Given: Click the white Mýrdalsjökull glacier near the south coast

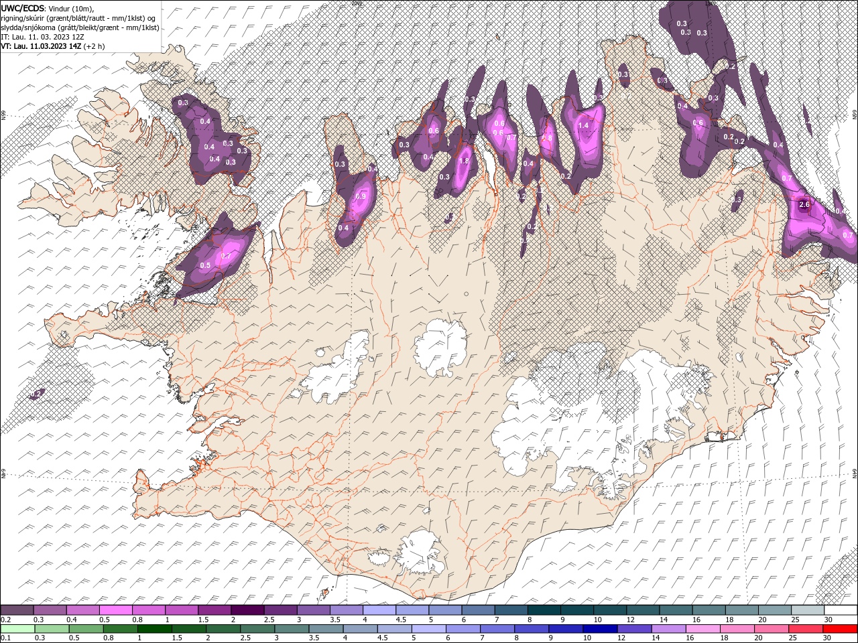Looking at the screenshot, I should 419,553.
